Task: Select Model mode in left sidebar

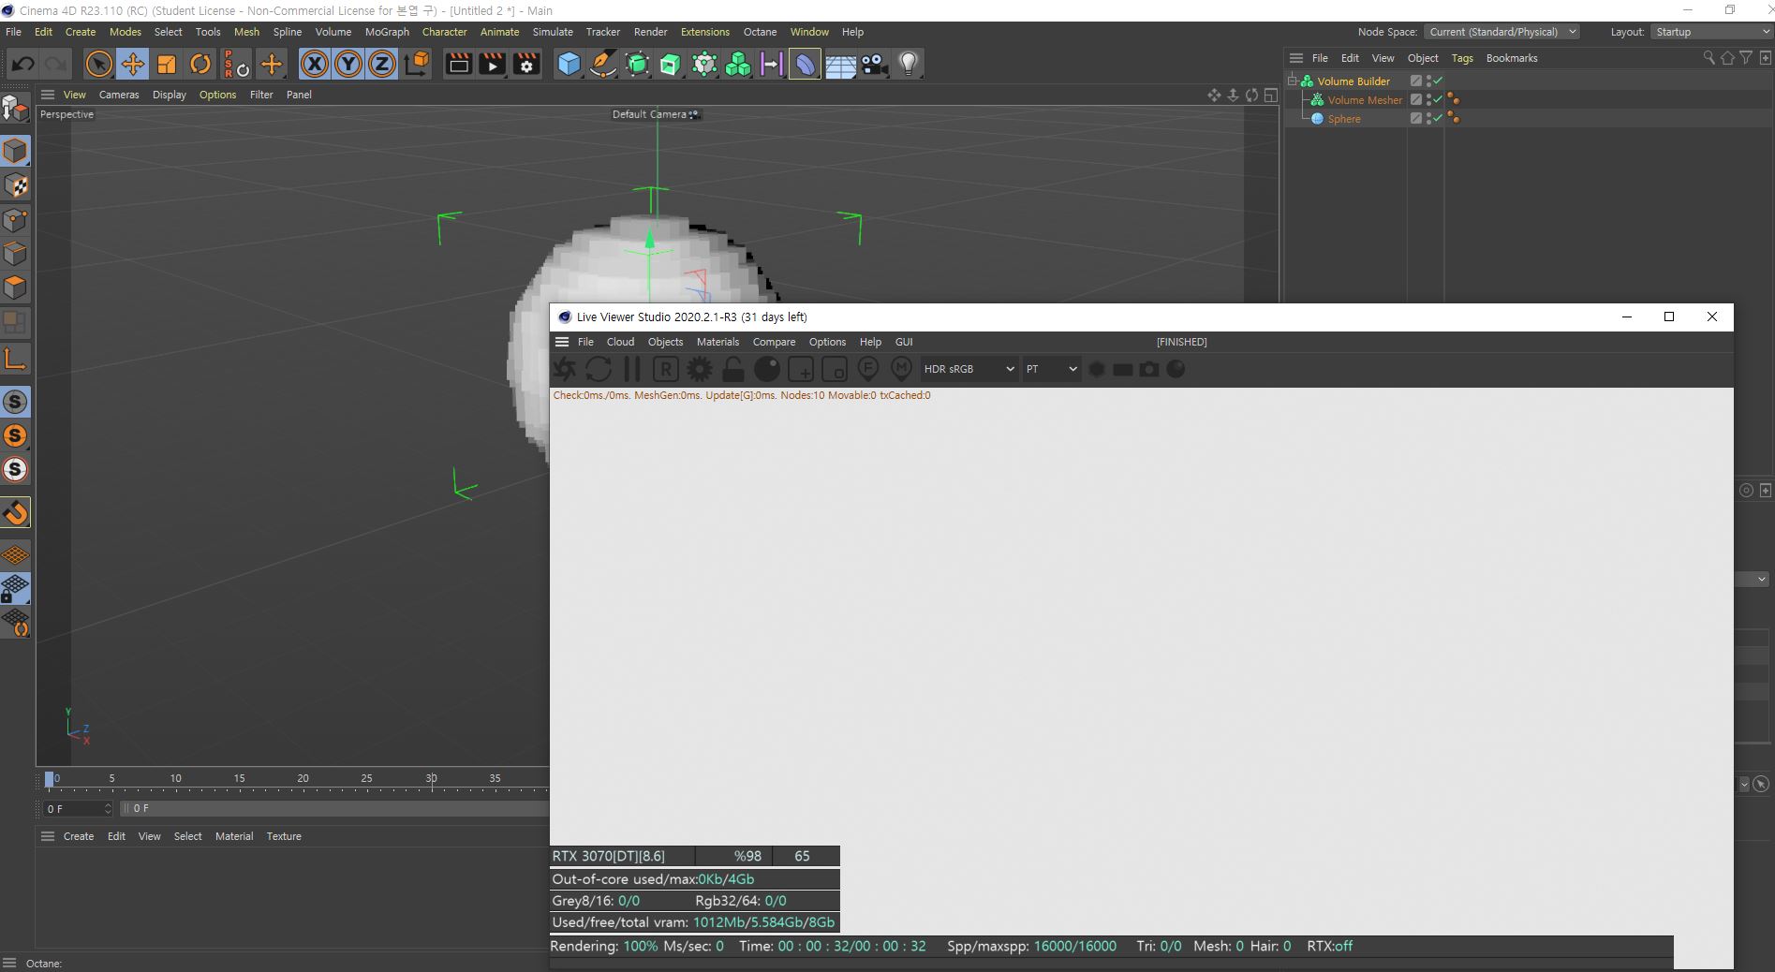Action: (15, 151)
